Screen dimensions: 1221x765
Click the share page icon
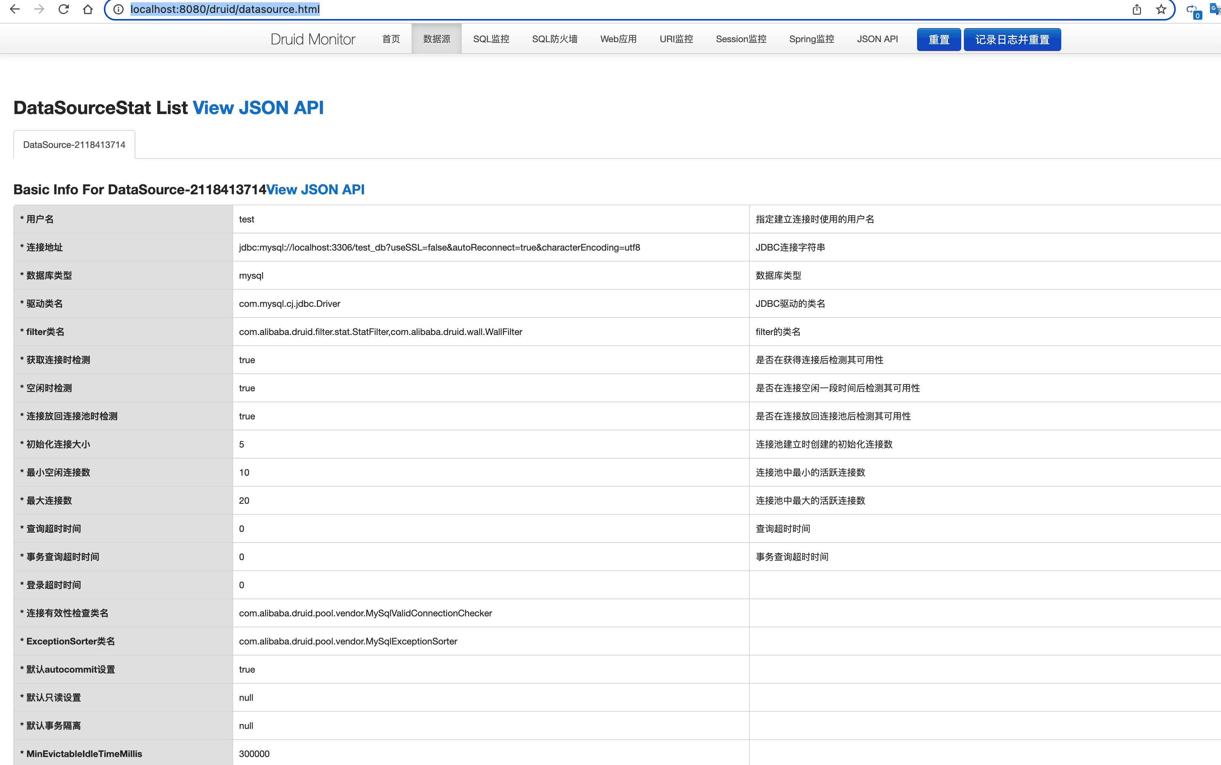tap(1137, 9)
